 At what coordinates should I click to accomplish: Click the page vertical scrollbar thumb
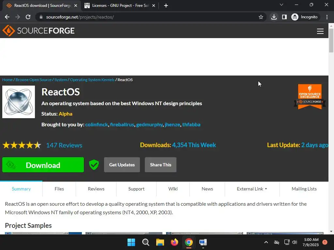click(331, 40)
